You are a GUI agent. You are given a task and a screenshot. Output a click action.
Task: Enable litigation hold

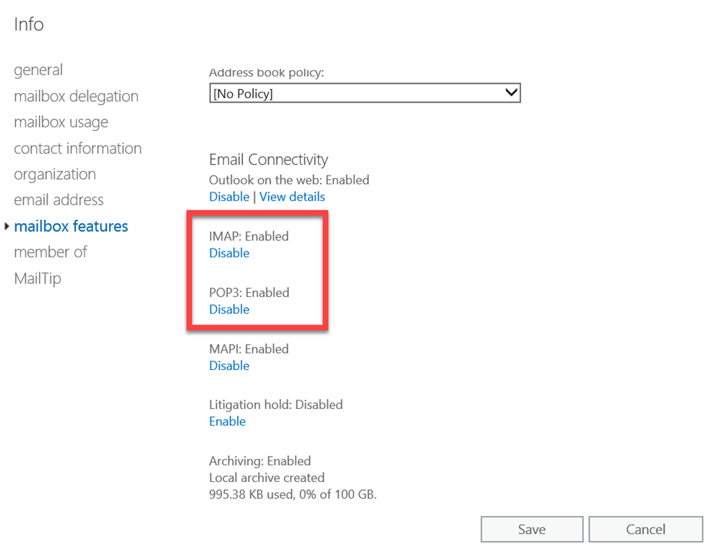pos(227,421)
